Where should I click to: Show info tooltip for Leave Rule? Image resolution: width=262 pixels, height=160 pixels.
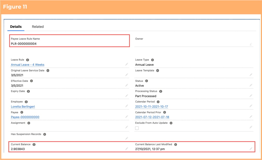click(x=28, y=60)
